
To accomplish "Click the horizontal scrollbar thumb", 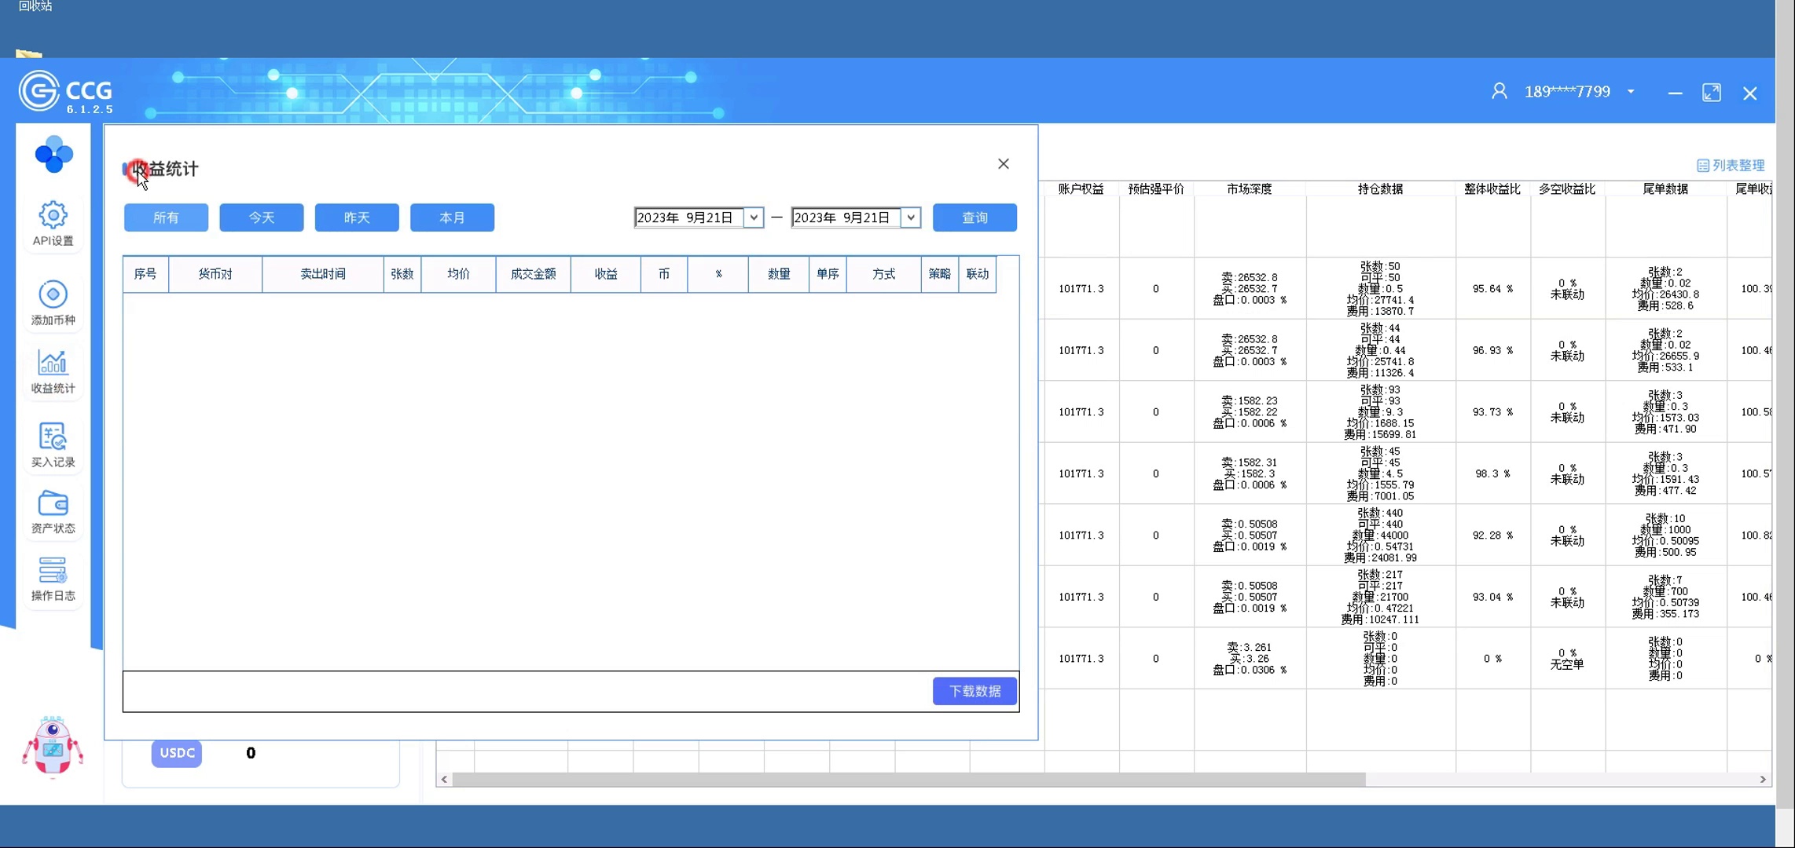I will [908, 779].
